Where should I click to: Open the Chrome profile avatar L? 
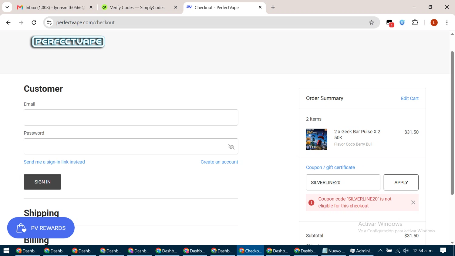click(434, 22)
